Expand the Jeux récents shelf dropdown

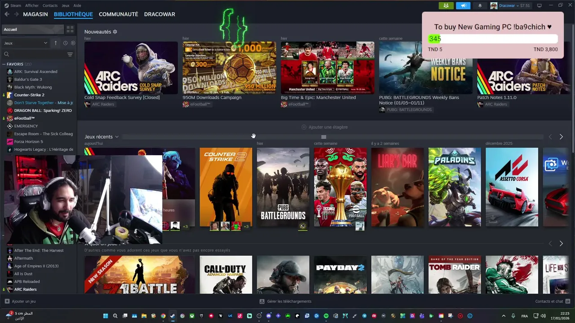(117, 137)
